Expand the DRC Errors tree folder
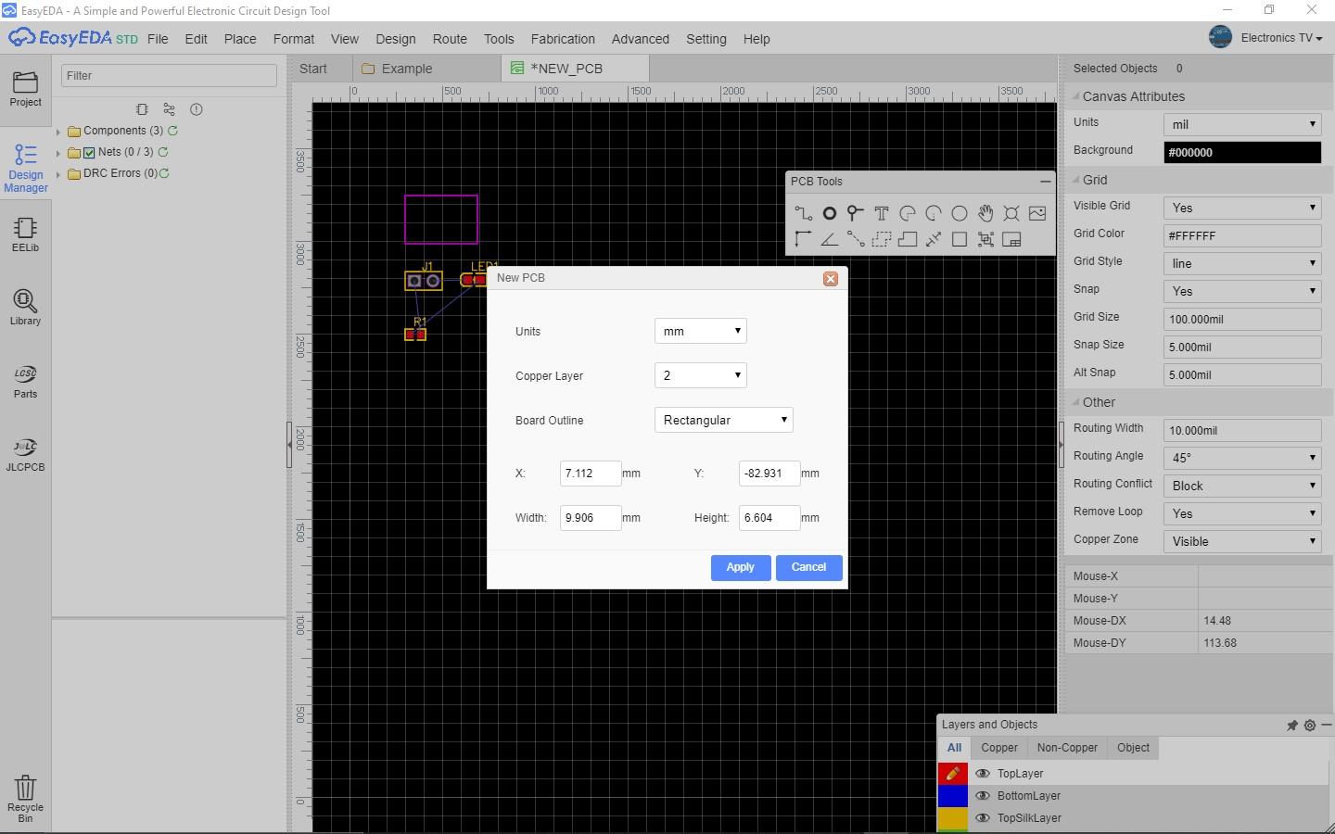1335x834 pixels. (58, 174)
